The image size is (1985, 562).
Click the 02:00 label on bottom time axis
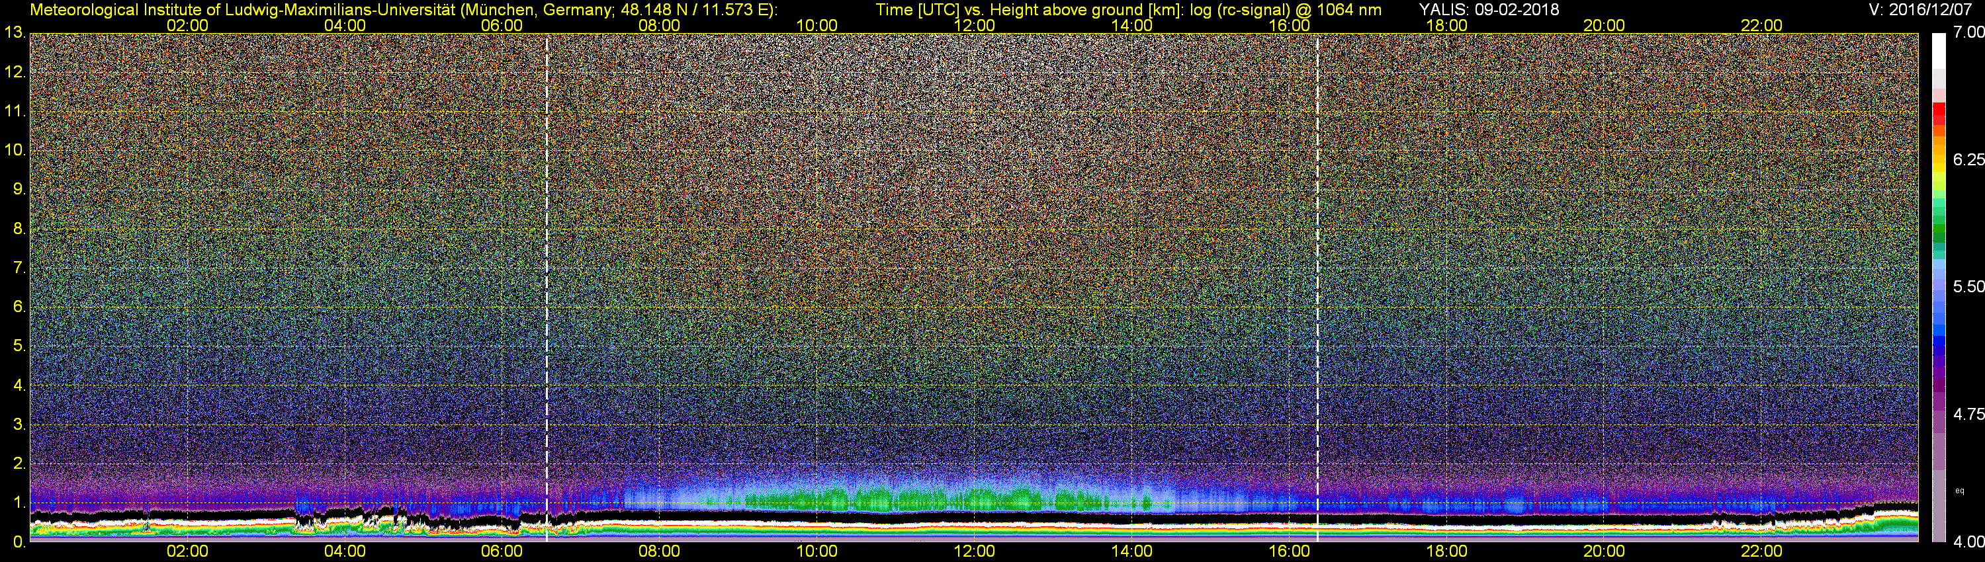(x=187, y=551)
